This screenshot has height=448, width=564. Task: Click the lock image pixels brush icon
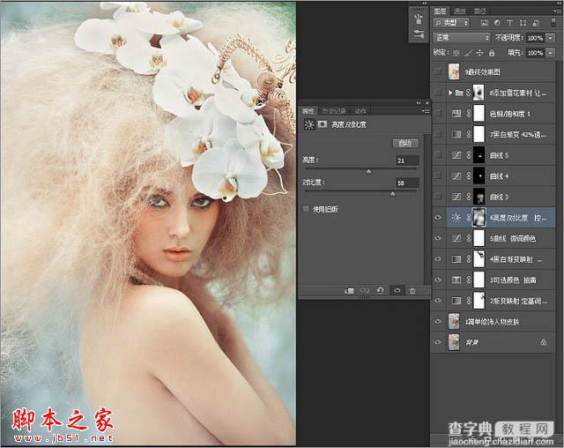(468, 53)
